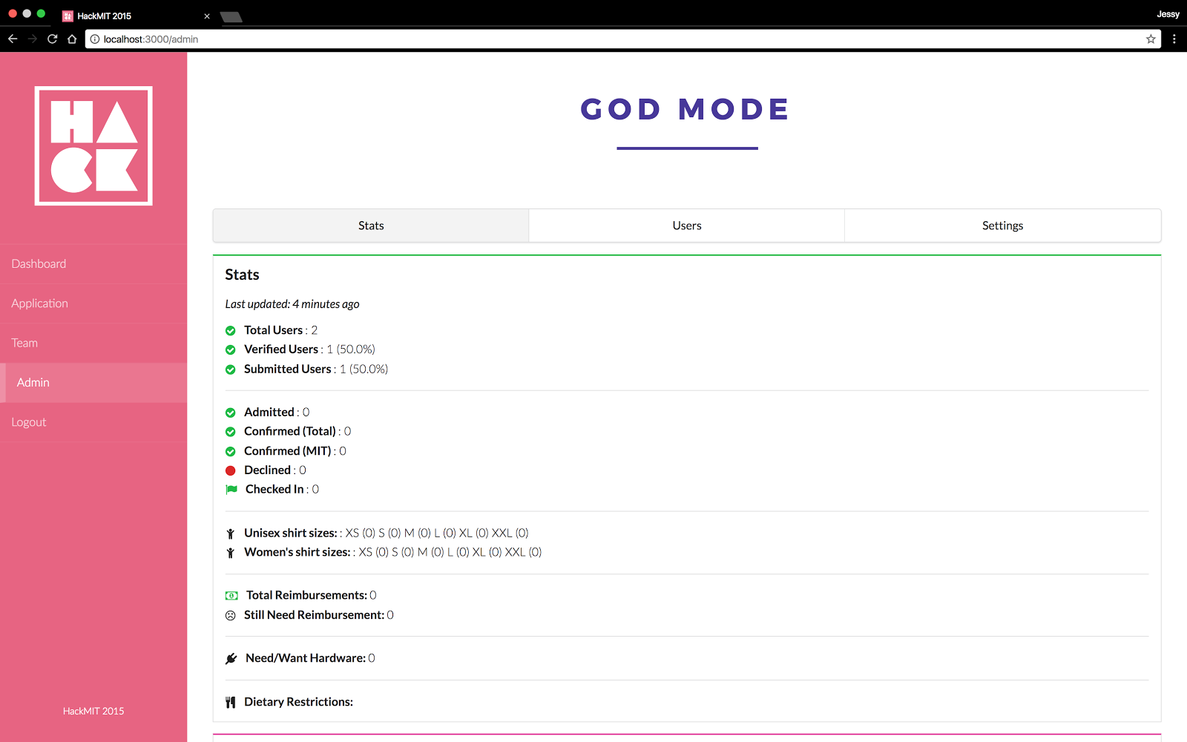
Task: Open the Team page
Action: click(x=24, y=343)
